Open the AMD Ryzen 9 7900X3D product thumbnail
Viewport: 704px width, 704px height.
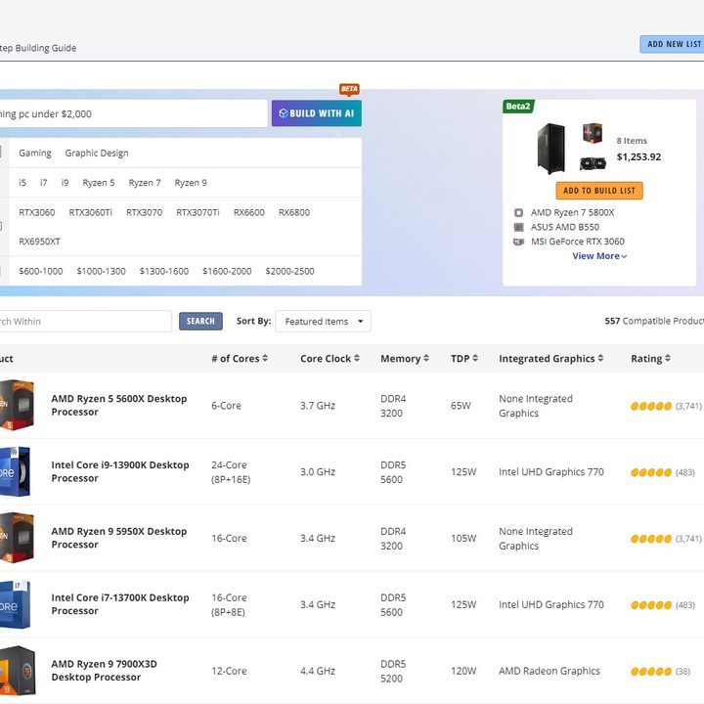coord(18,671)
